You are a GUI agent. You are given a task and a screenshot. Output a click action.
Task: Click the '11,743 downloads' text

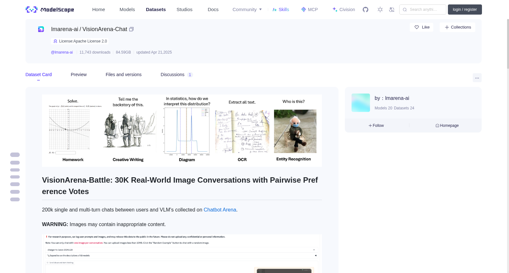[x=95, y=52]
